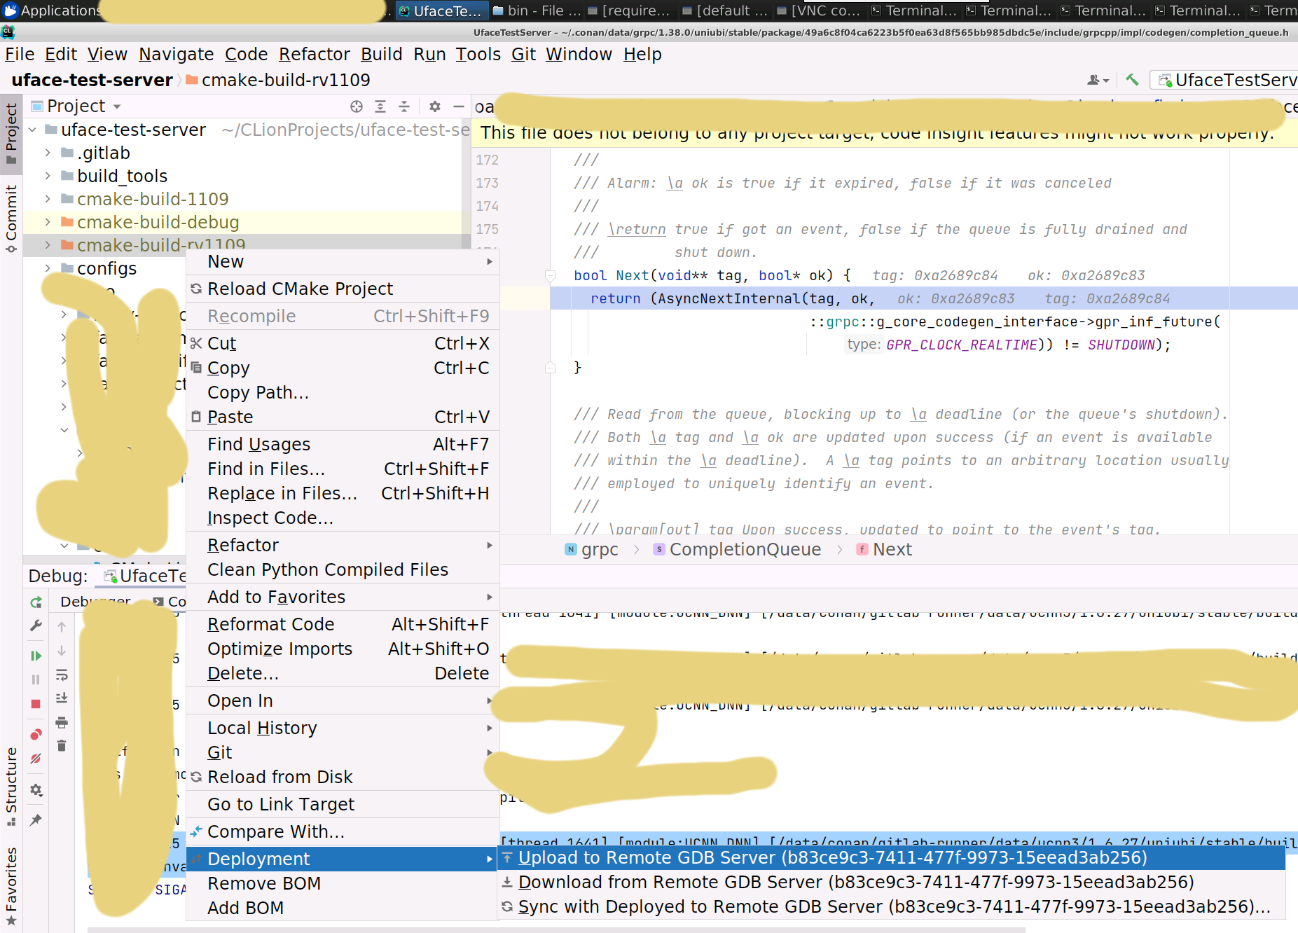1298x933 pixels.
Task: Switch to the Debugger tab
Action: click(95, 601)
